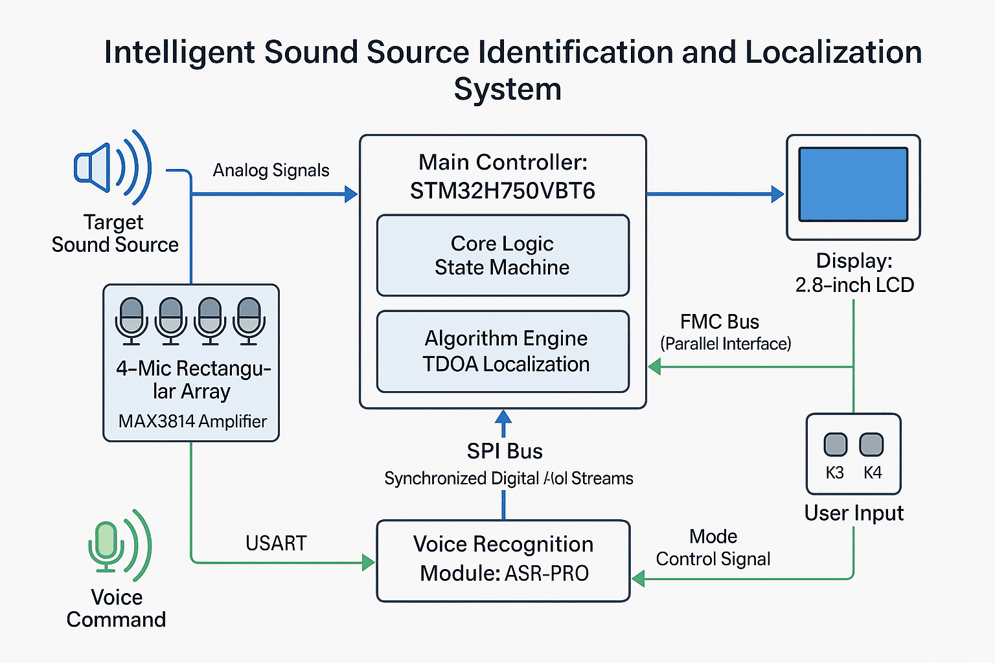The image size is (995, 663).
Task: Select the '4-Mic Rectangular Array' text
Action: coord(193,380)
